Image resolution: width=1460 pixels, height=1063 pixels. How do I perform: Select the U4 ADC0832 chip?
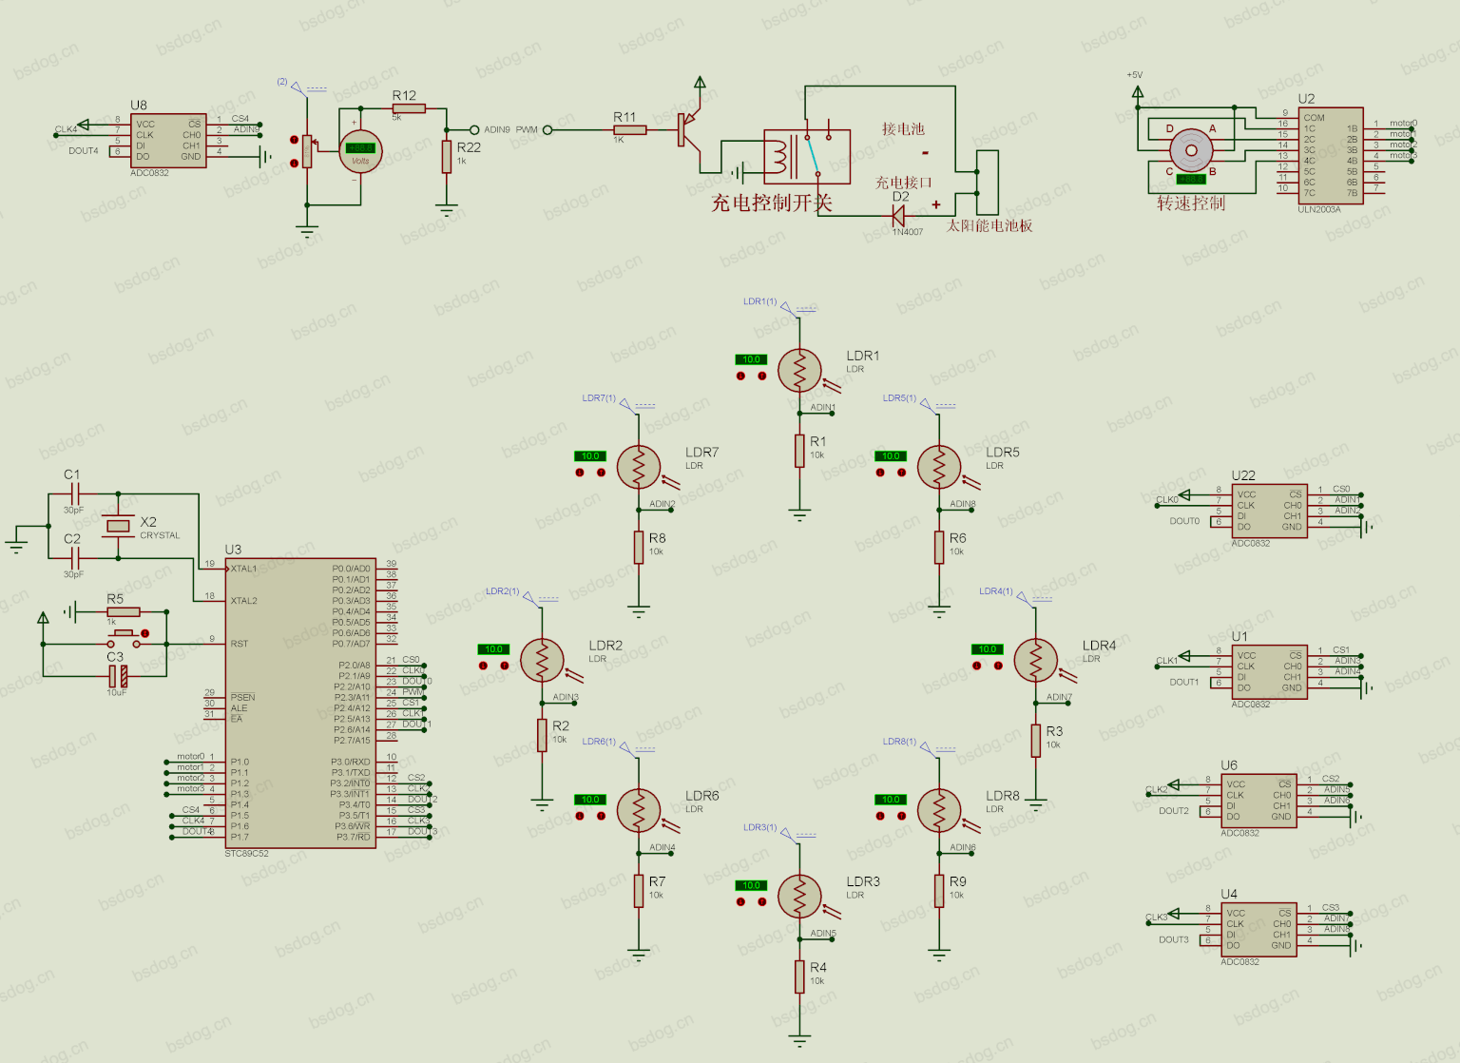coord(1259,930)
